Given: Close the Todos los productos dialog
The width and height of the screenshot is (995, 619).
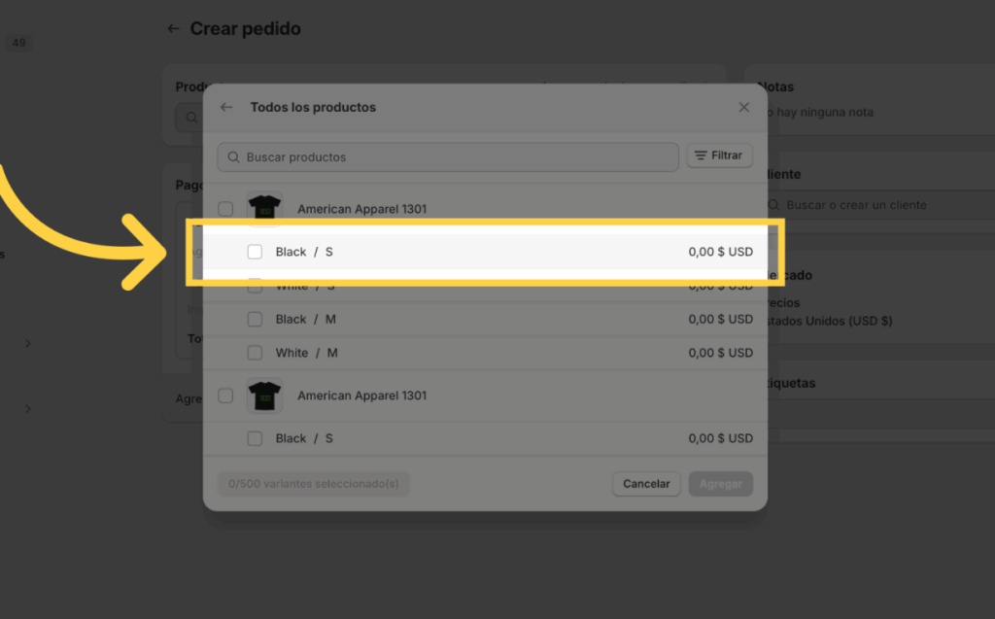Looking at the screenshot, I should (x=744, y=108).
